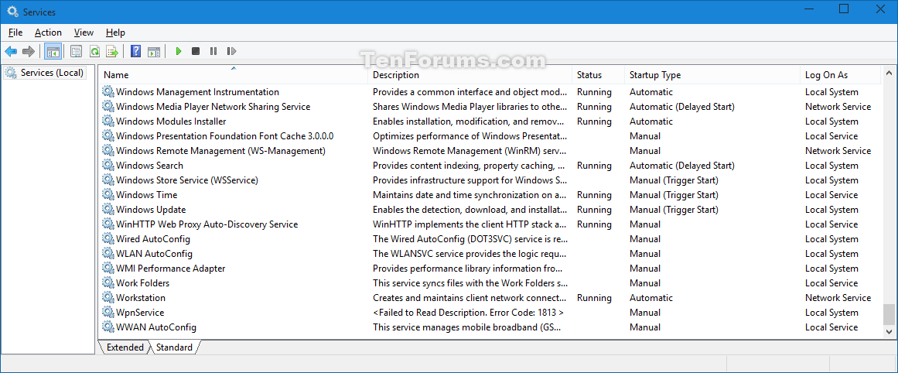Sort by the Description column header
The height and width of the screenshot is (373, 898).
pos(469,75)
